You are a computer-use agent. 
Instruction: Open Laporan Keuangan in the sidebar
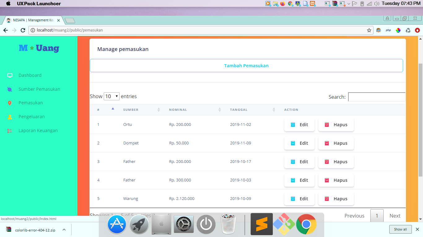(38, 131)
